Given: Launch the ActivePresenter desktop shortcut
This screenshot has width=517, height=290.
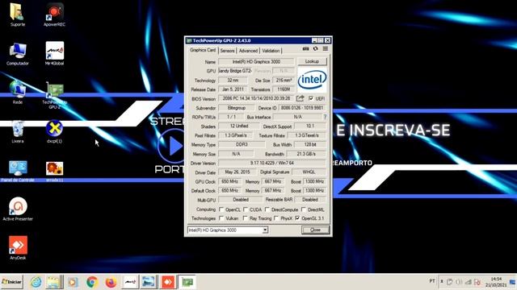Looking at the screenshot, I should [x=18, y=209].
